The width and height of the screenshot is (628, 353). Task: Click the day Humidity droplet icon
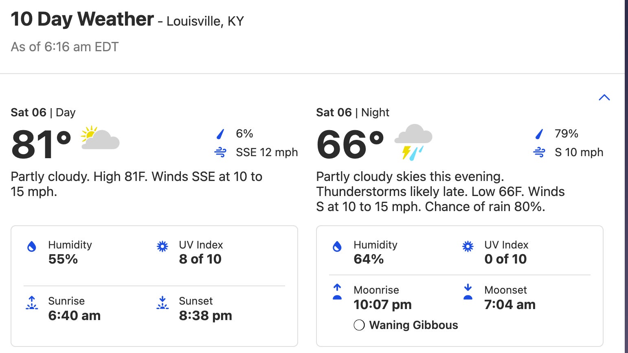point(32,246)
